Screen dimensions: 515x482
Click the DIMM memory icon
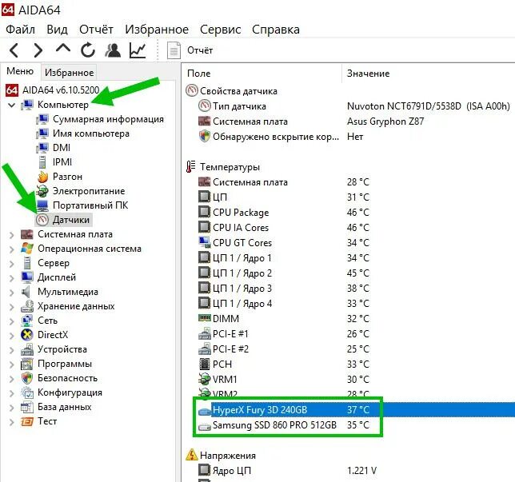click(204, 318)
